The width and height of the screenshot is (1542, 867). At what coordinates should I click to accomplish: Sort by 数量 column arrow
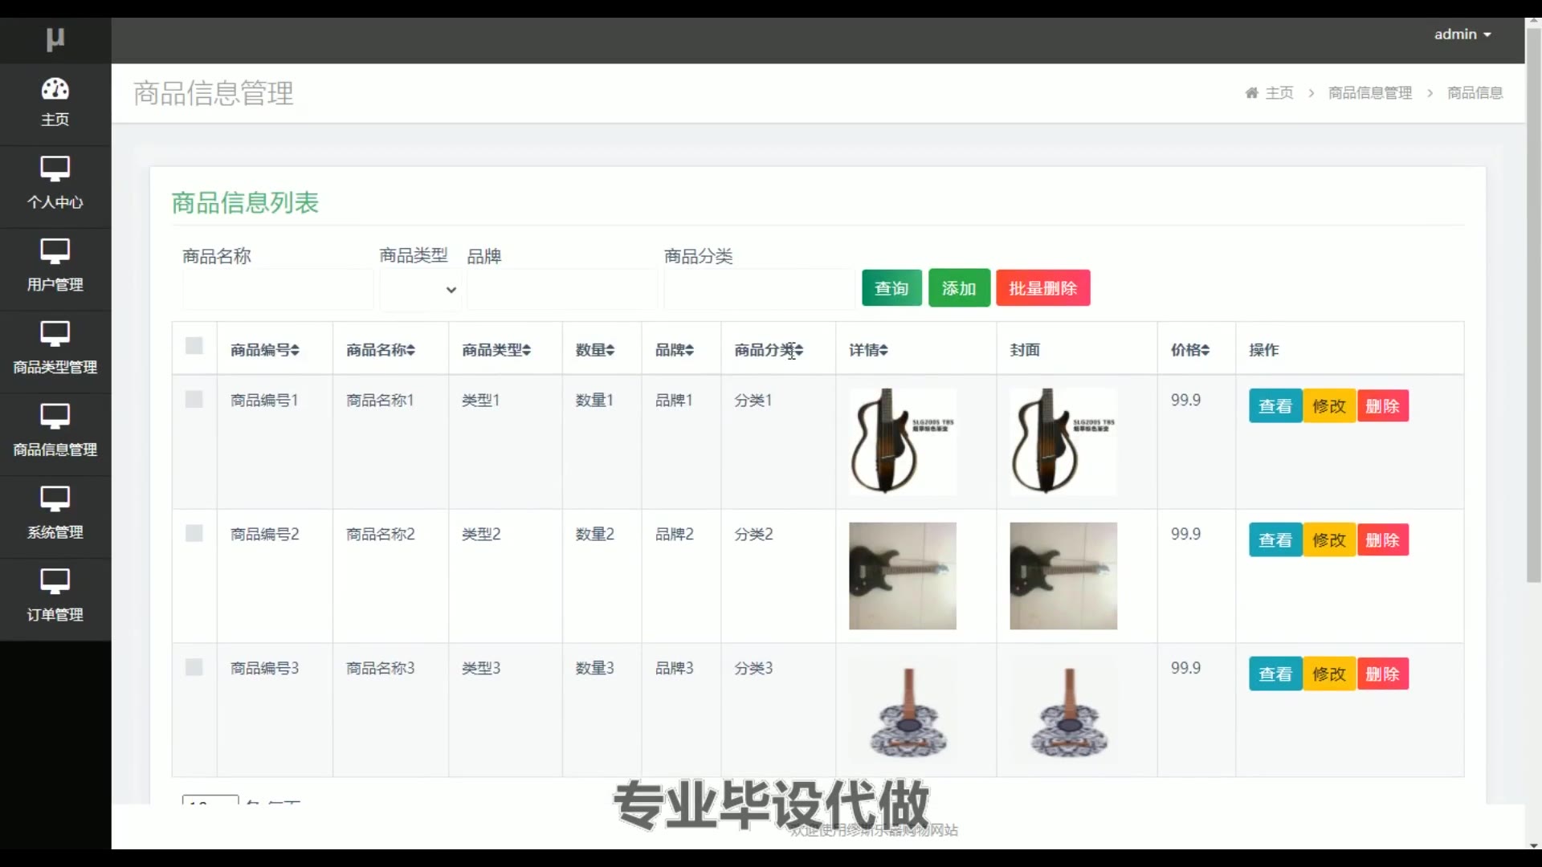[610, 350]
